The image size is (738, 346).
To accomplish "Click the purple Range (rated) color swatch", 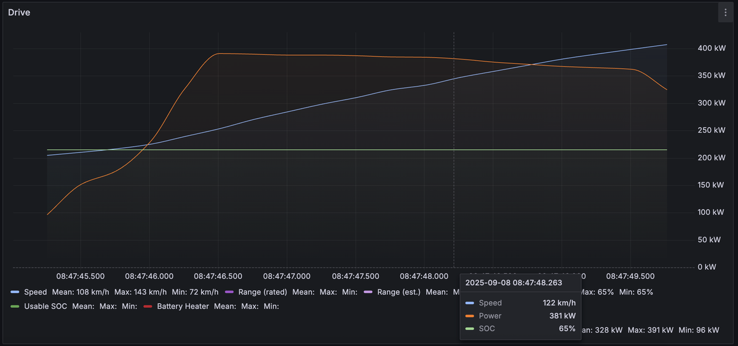I will [229, 292].
